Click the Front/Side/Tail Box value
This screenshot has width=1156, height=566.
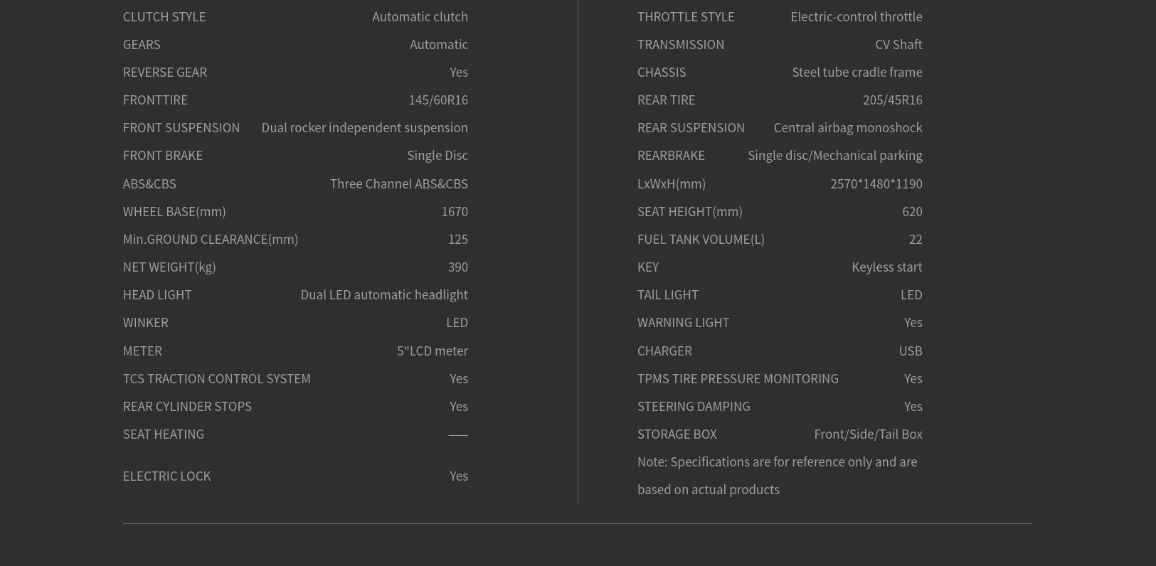868,434
